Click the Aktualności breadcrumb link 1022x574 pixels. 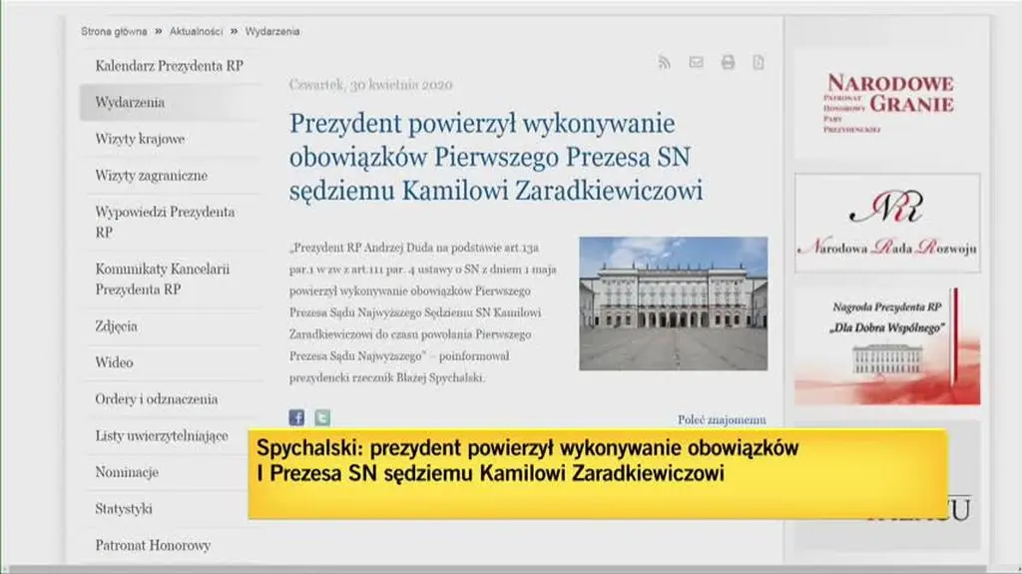coord(197,31)
